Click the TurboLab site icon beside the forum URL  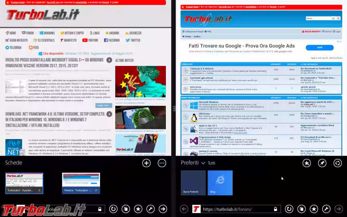point(196,209)
